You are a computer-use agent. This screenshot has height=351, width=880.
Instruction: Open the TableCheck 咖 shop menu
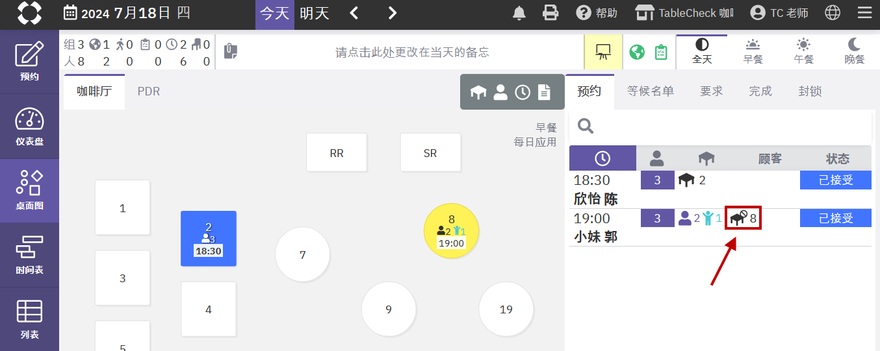[684, 13]
